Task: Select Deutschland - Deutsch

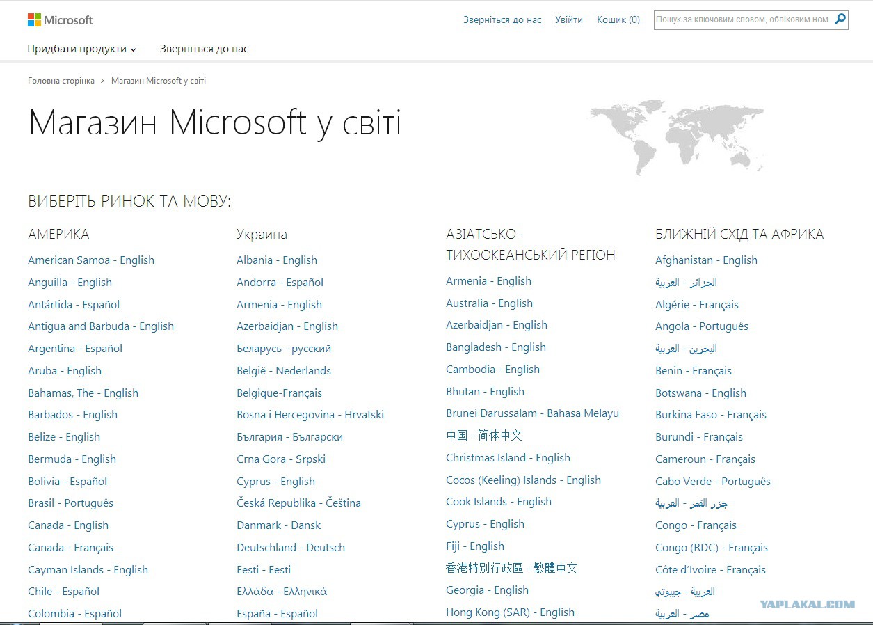Action: 291,548
